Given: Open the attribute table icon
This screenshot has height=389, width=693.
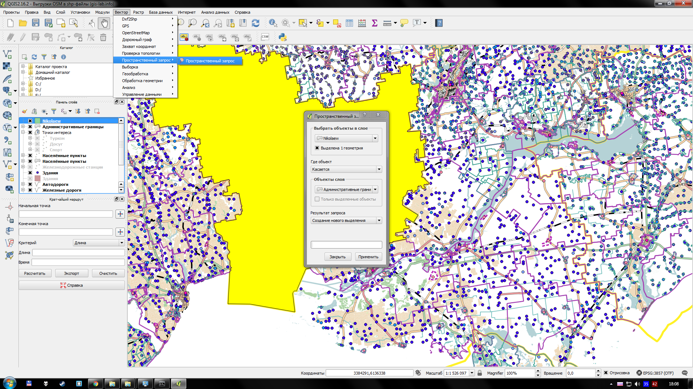Looking at the screenshot, I should (x=349, y=23).
